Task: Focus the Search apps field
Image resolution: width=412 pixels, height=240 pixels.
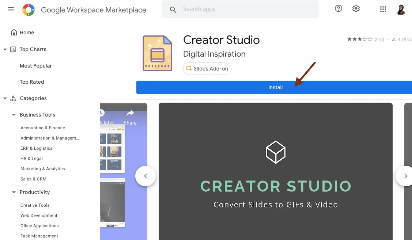Action: point(240,9)
